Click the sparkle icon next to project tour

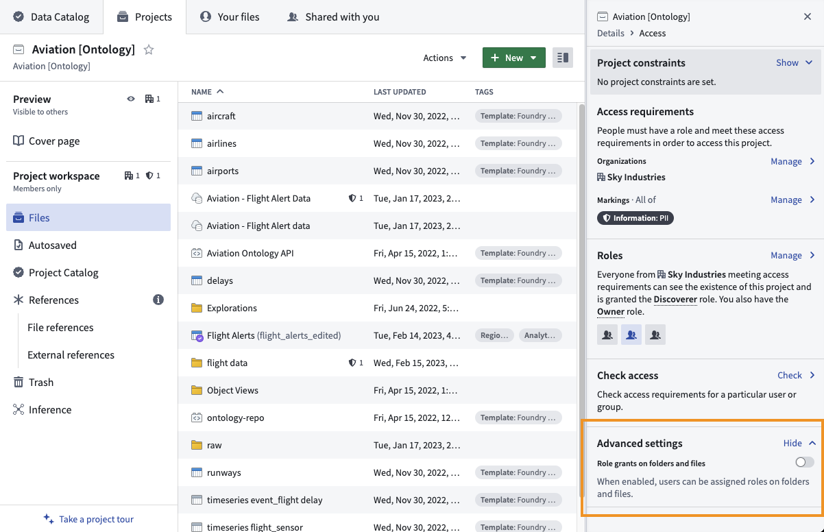pyautogui.click(x=49, y=519)
